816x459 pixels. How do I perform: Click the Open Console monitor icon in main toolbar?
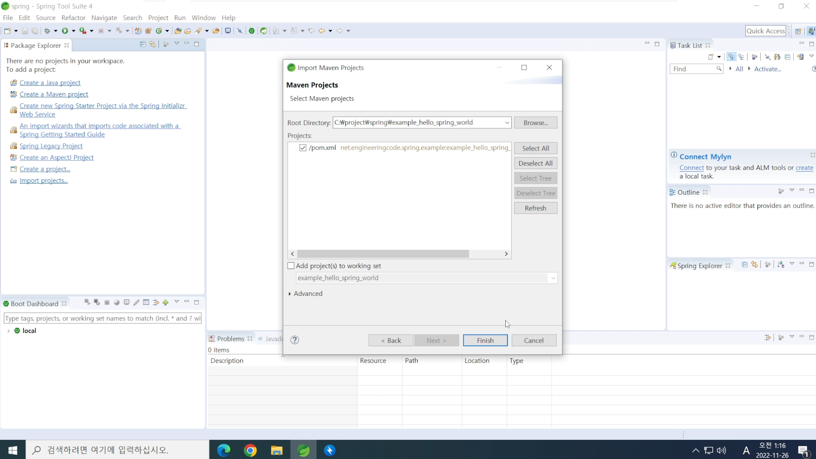click(x=228, y=31)
